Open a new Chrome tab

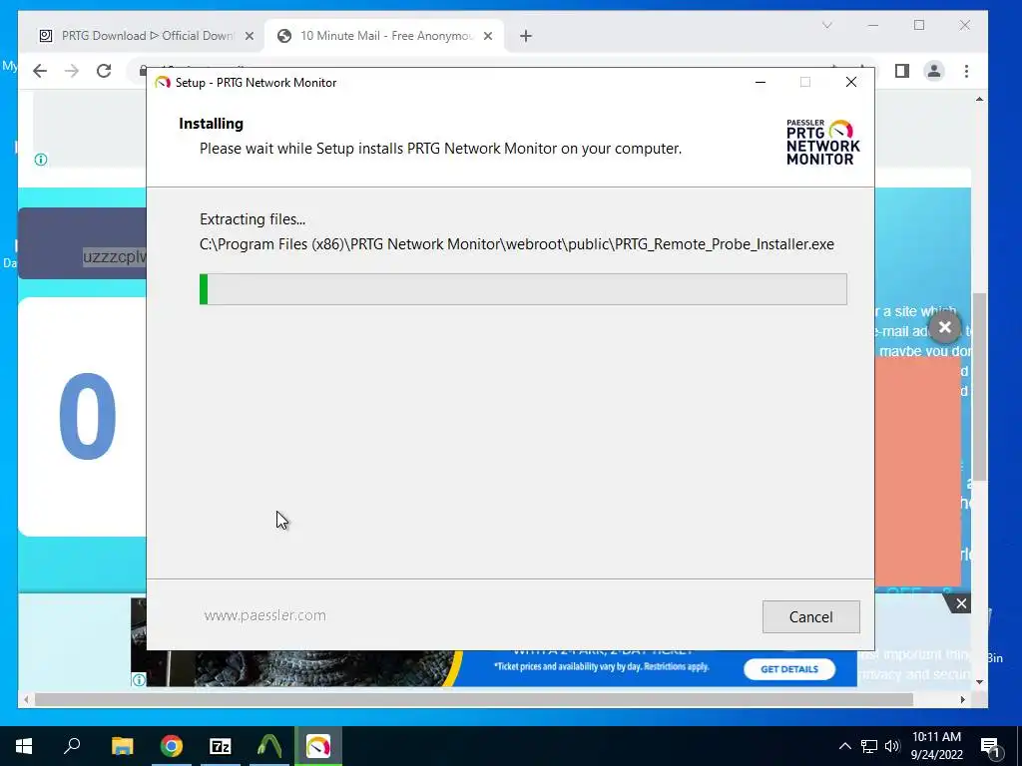pyautogui.click(x=525, y=37)
